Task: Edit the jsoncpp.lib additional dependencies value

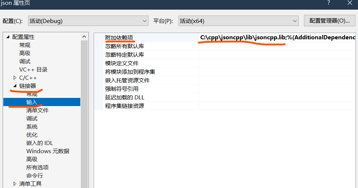Action: pyautogui.click(x=277, y=37)
